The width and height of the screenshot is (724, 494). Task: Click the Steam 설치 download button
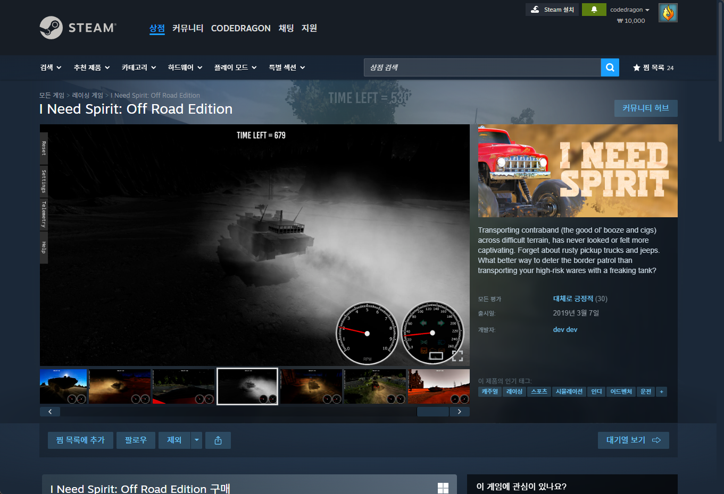pos(552,10)
